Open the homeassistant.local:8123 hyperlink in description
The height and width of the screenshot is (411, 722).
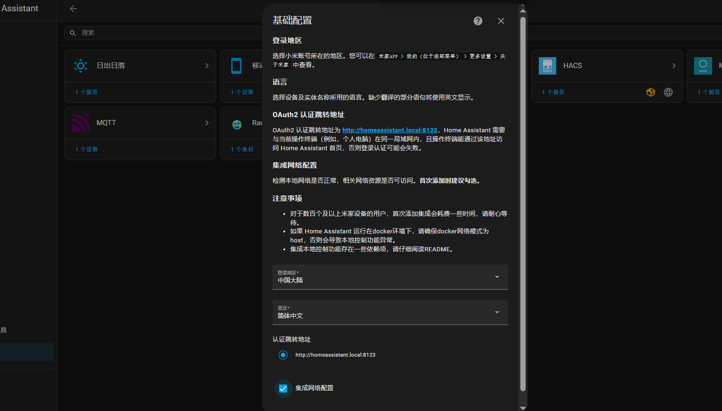coord(390,130)
